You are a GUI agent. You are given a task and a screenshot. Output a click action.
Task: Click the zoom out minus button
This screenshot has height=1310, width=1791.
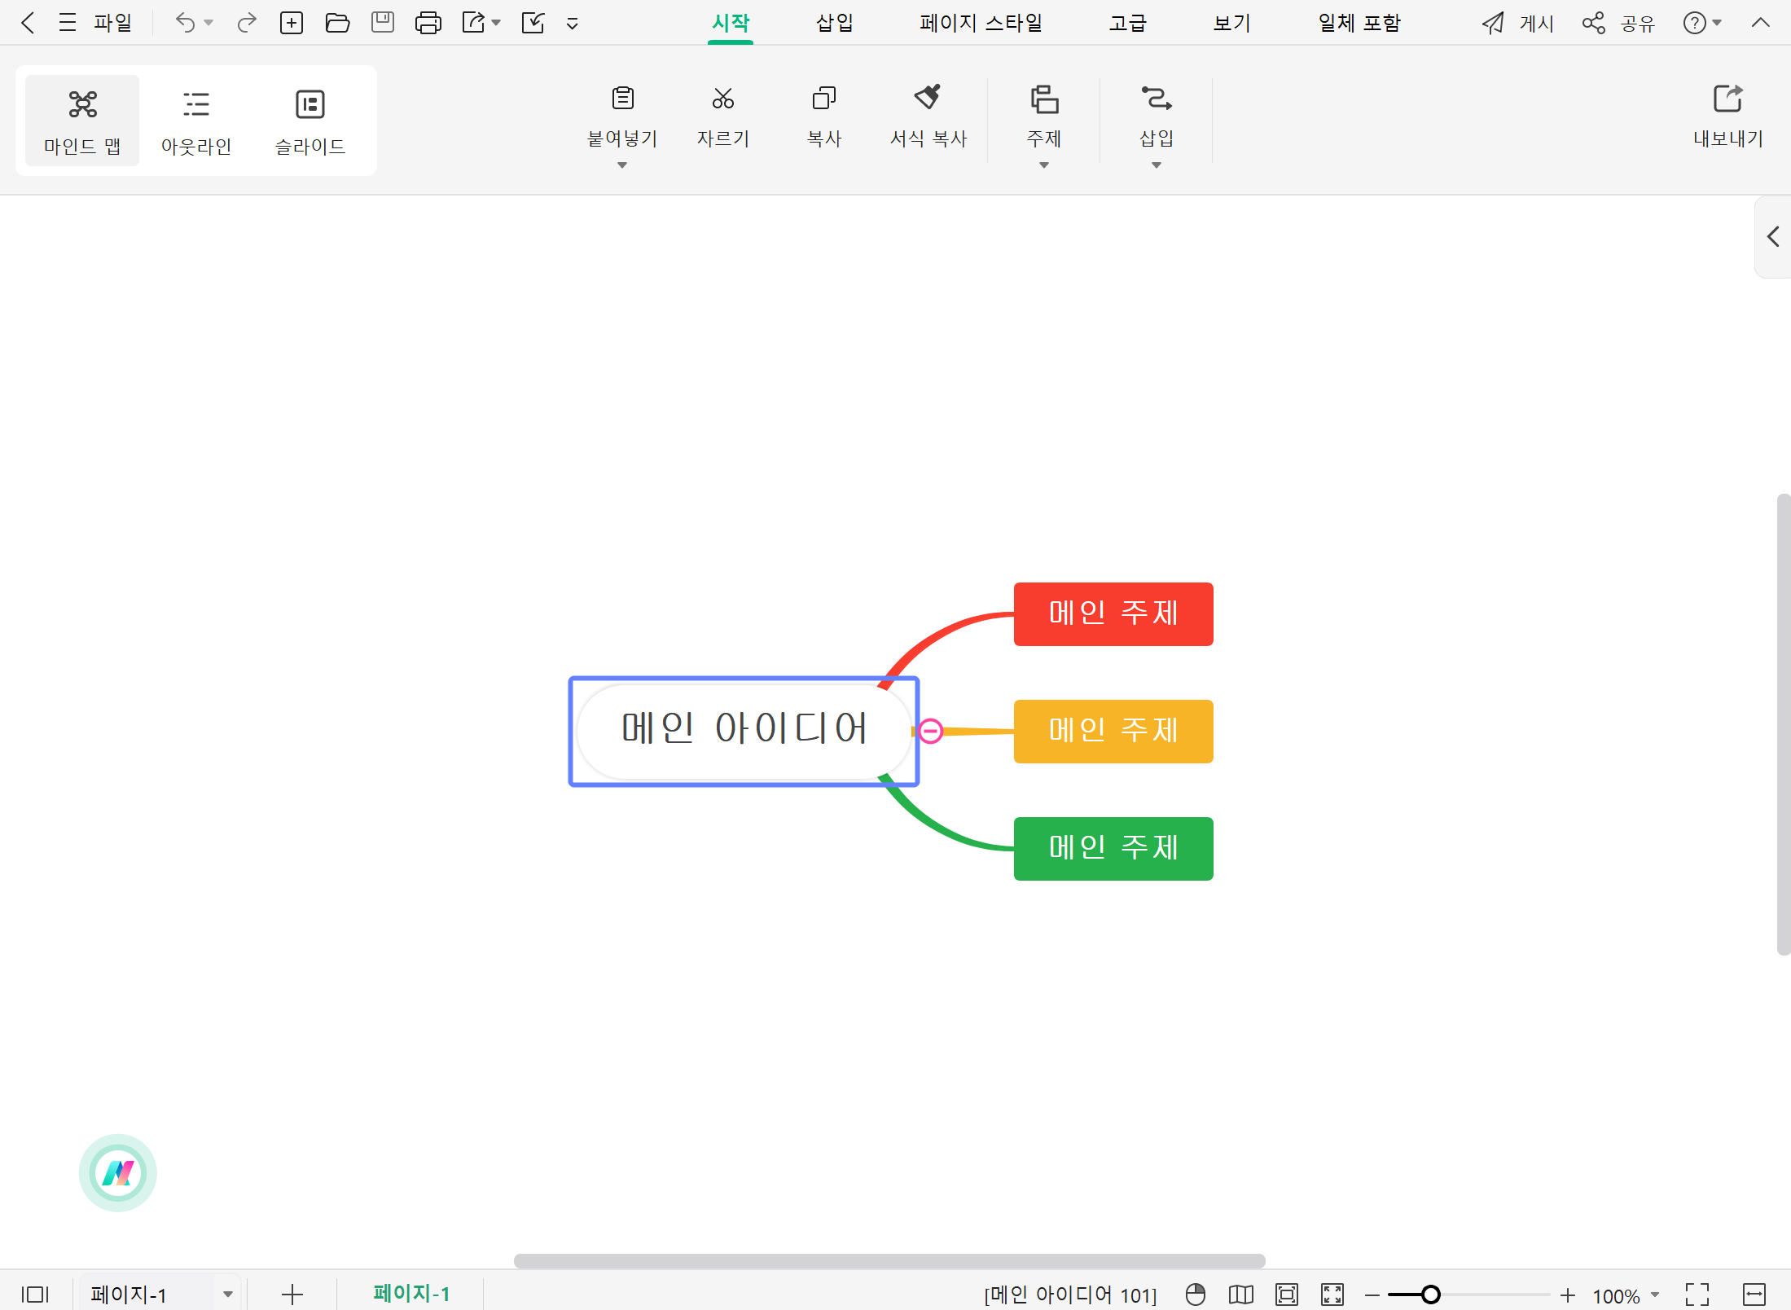(1372, 1295)
